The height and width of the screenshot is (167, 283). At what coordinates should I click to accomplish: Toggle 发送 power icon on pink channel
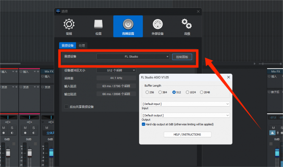tap(21, 87)
